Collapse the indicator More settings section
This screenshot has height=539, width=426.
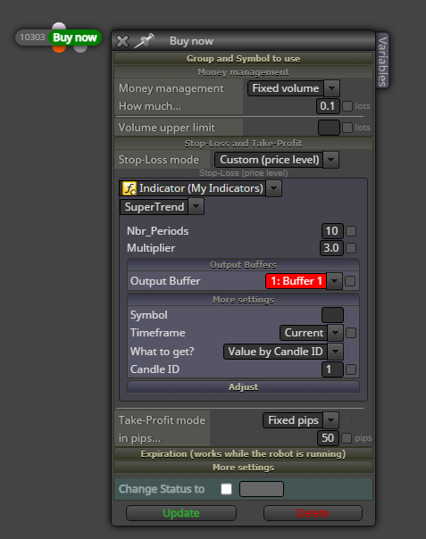point(243,300)
